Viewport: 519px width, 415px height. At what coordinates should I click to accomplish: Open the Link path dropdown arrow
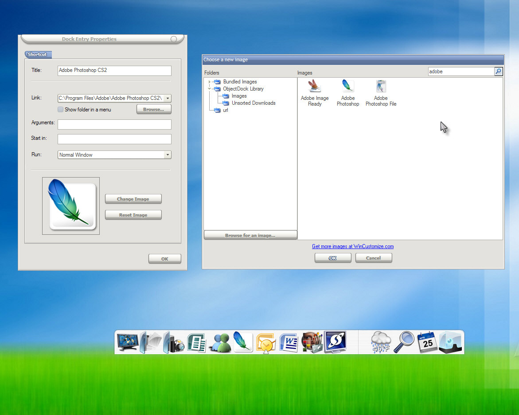tap(168, 98)
